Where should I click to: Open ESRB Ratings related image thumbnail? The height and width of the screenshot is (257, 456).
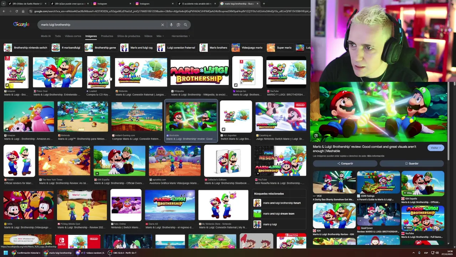(378, 182)
